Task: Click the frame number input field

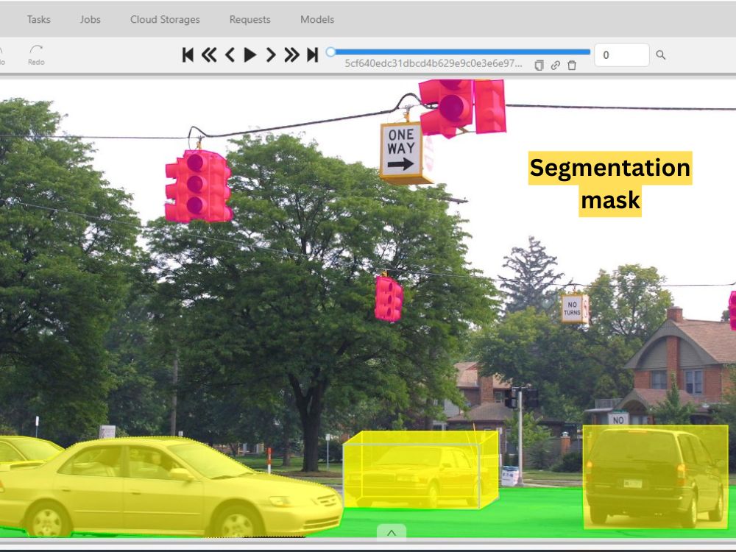Action: pos(621,55)
